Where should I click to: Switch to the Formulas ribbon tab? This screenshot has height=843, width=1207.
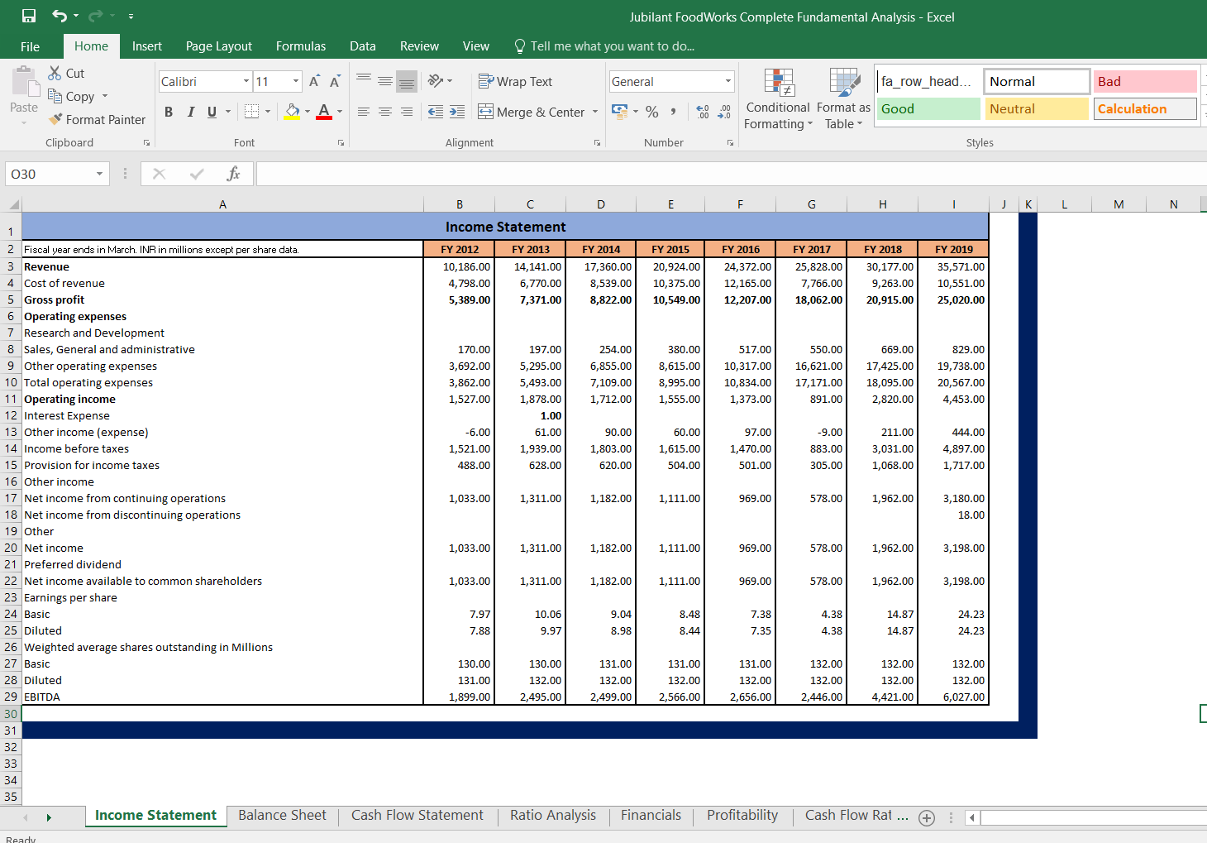pyautogui.click(x=301, y=46)
